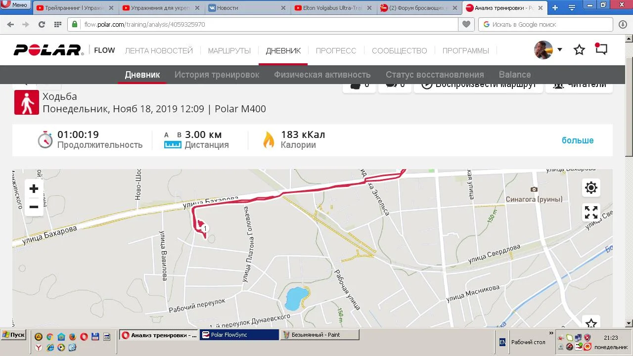Focus the Google search field
The width and height of the screenshot is (633, 356).
coord(546,24)
